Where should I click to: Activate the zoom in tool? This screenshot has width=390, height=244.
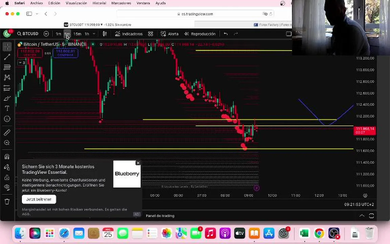(x=7, y=143)
